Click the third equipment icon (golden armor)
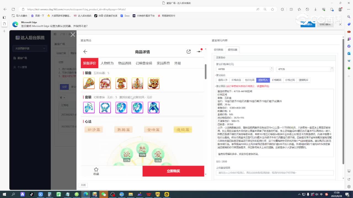 point(121,83)
